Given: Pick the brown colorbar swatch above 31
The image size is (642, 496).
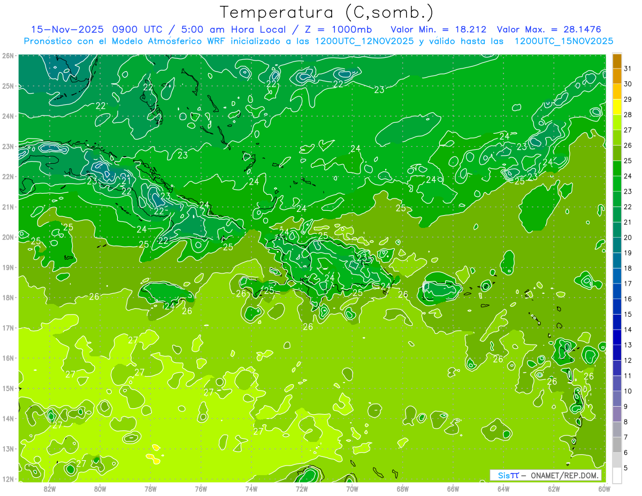Looking at the screenshot, I should (617, 61).
